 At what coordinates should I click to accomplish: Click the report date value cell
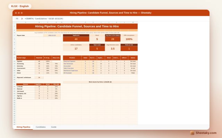pyautogui.click(x=52, y=36)
